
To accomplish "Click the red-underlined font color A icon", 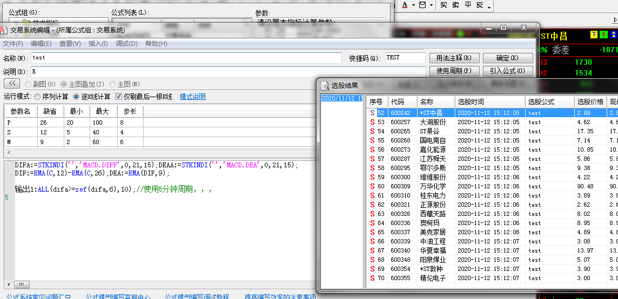I will (405, 5).
